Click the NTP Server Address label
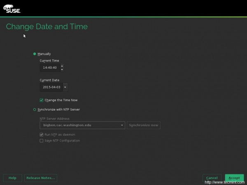Image resolution: width=247 pixels, height=185 pixels. coord(54,119)
